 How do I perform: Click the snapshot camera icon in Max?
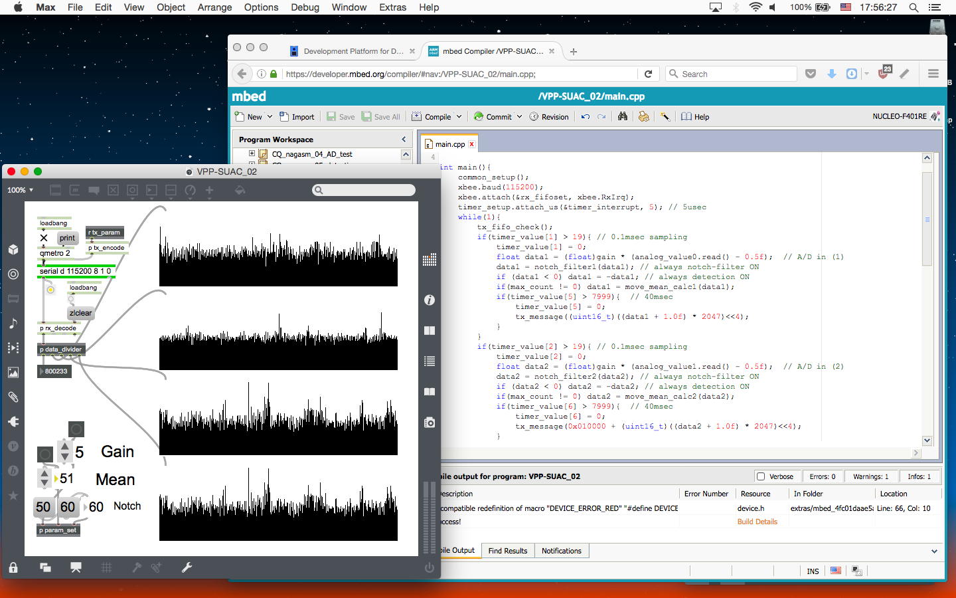pyautogui.click(x=430, y=423)
